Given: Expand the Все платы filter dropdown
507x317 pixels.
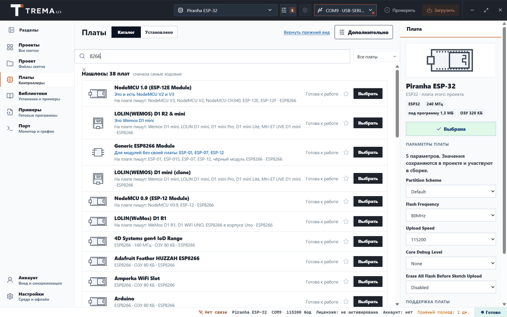Looking at the screenshot, I should [x=376, y=57].
